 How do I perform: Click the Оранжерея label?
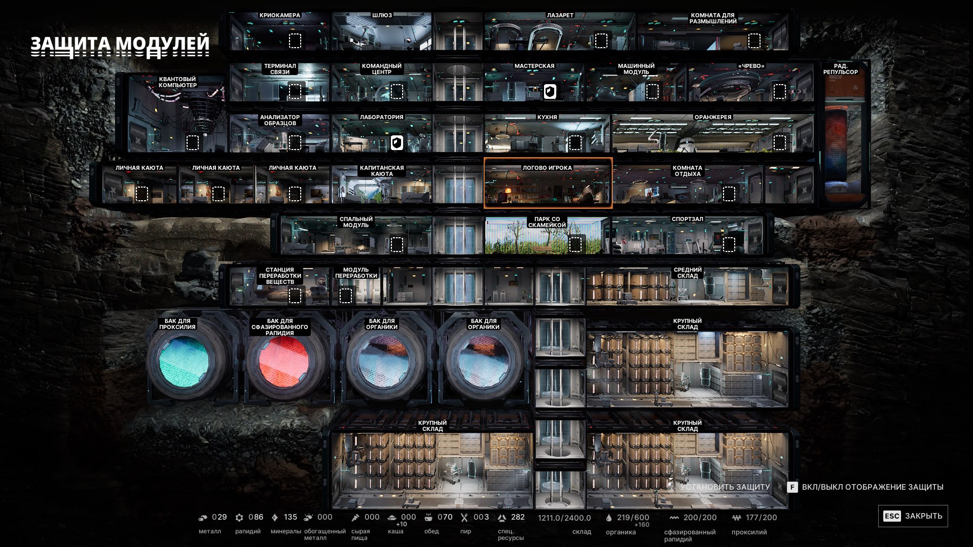(x=713, y=117)
